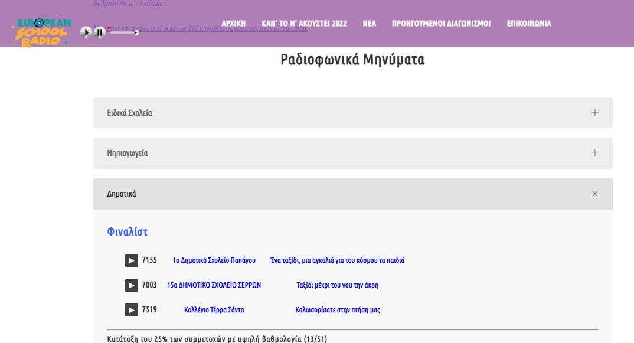Viewport: 634px width, 343px height.
Task: Collapse Δημοτικά section with X icon
Action: click(594, 194)
